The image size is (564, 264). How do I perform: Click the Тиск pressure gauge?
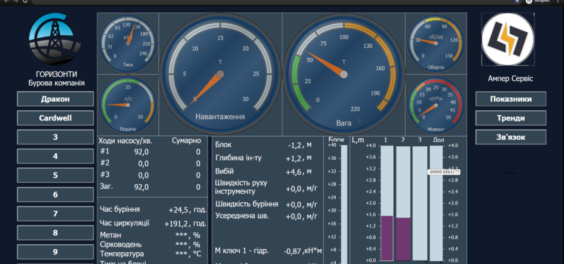coord(128,43)
